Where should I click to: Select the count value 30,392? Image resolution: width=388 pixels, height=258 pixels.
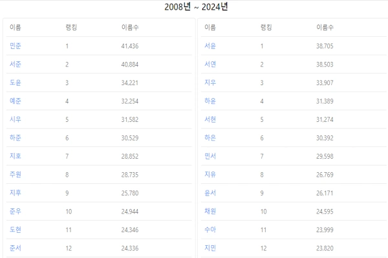coord(325,138)
